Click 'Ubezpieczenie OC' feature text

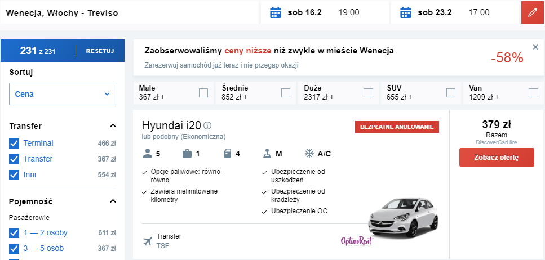(x=299, y=210)
